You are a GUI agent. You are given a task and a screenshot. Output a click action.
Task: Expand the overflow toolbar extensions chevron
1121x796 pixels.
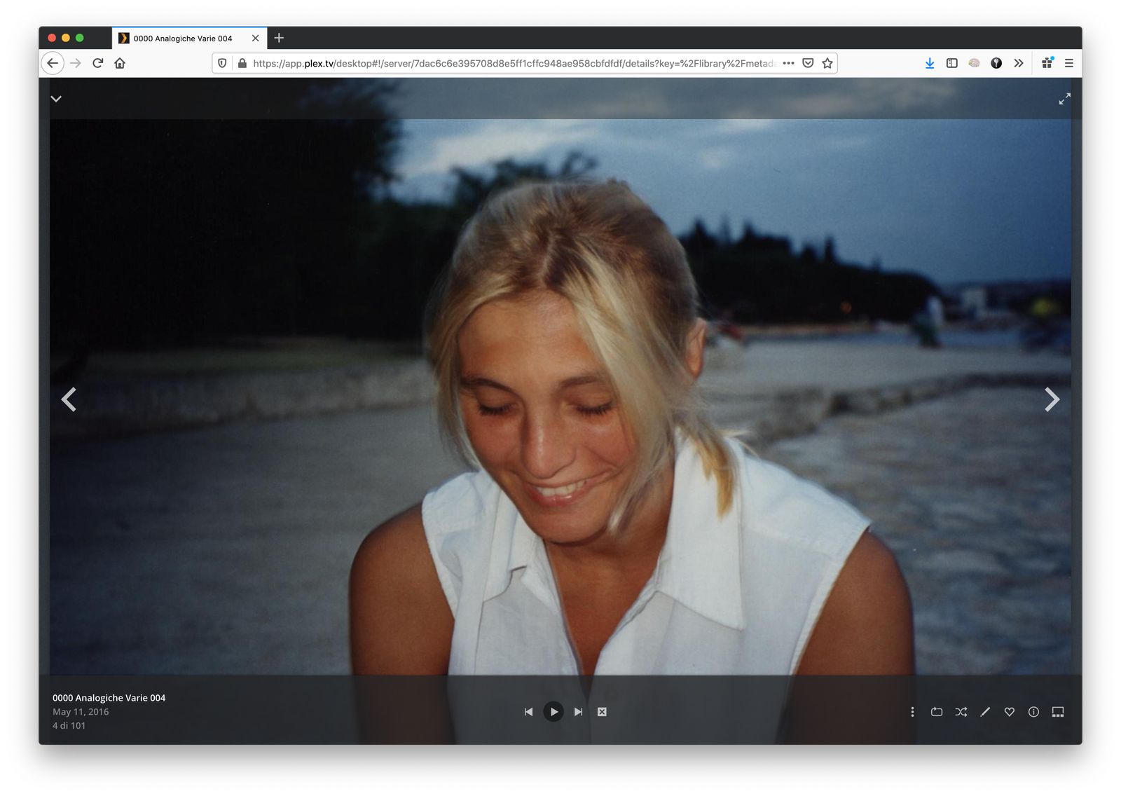1019,63
